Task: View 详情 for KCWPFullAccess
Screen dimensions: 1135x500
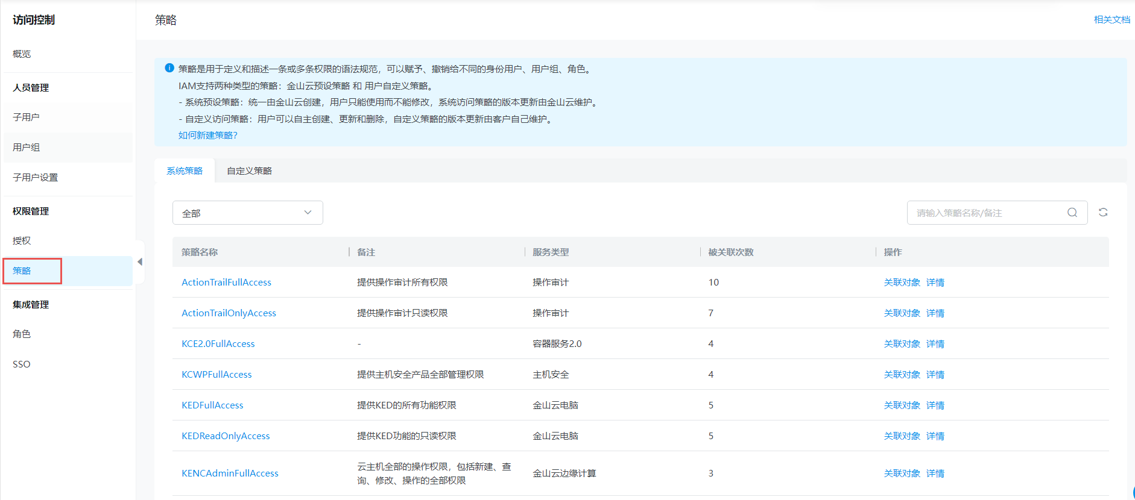Action: [x=935, y=375]
